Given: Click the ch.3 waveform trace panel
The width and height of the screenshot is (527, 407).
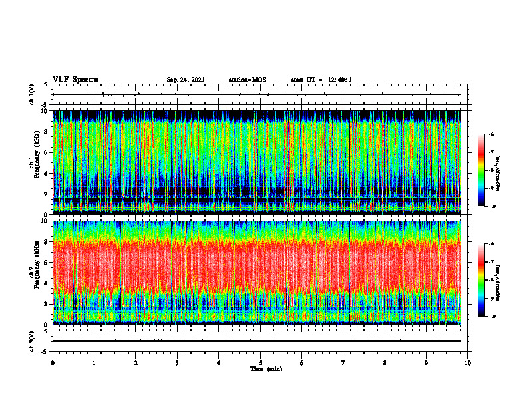Looking at the screenshot, I should [260, 341].
